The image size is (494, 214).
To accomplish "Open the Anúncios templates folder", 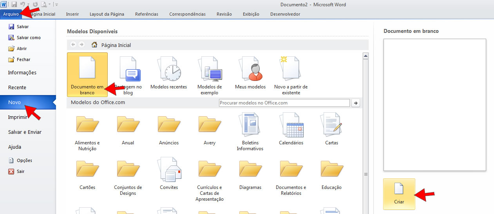I will (169, 130).
